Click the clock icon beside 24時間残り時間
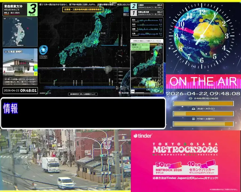The width and height of the screenshot is (241, 192). pos(191,98)
